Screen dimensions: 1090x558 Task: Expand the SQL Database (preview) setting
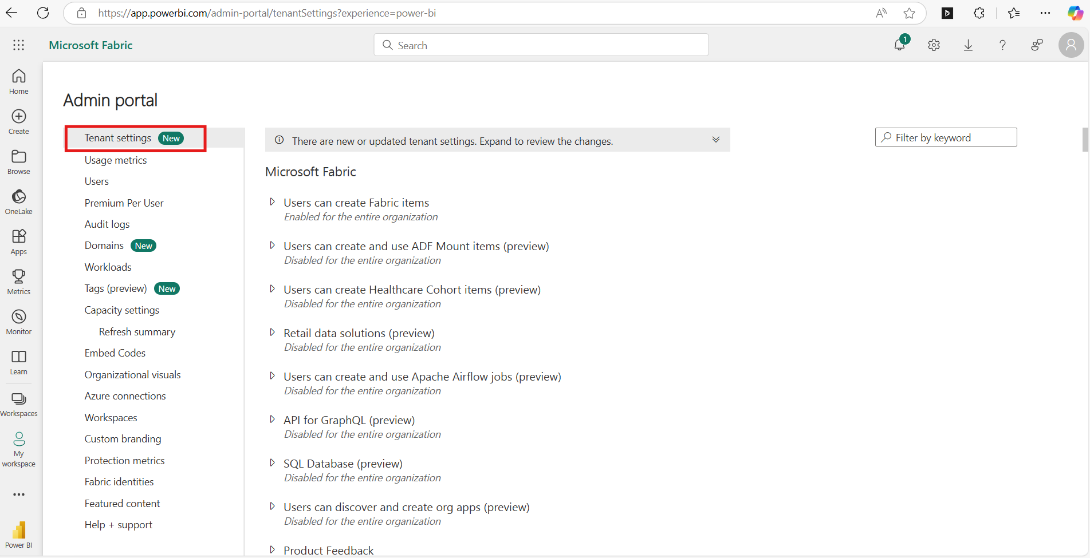[273, 463]
